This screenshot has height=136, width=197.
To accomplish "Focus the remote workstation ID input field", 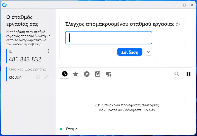I will [x=109, y=38].
